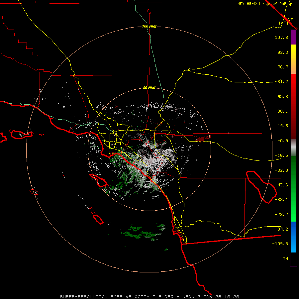Pick the purple top segment of color bar
This screenshot has width=299, height=299.
click(293, 37)
